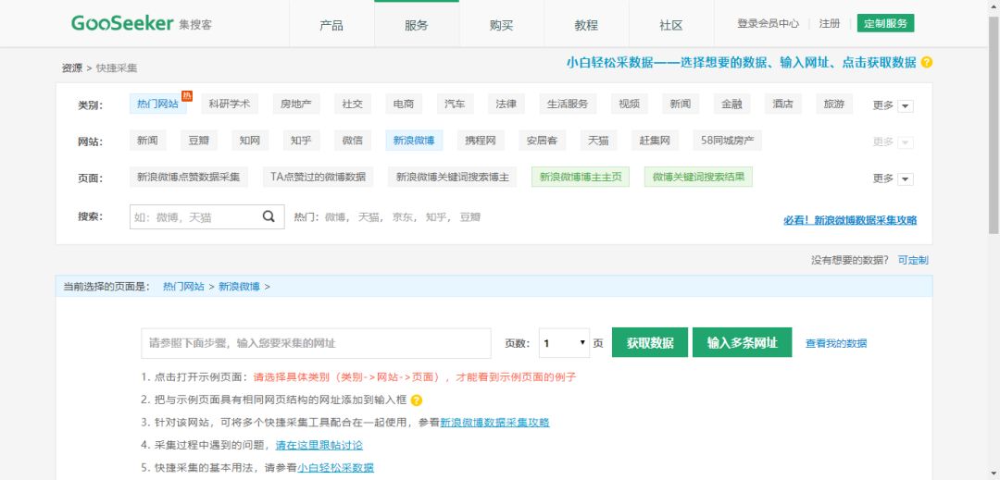Select TA点赞过的微博数据 page

pos(318,178)
